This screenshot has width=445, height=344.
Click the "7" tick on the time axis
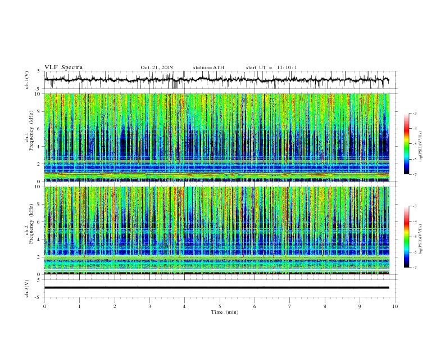click(290, 306)
